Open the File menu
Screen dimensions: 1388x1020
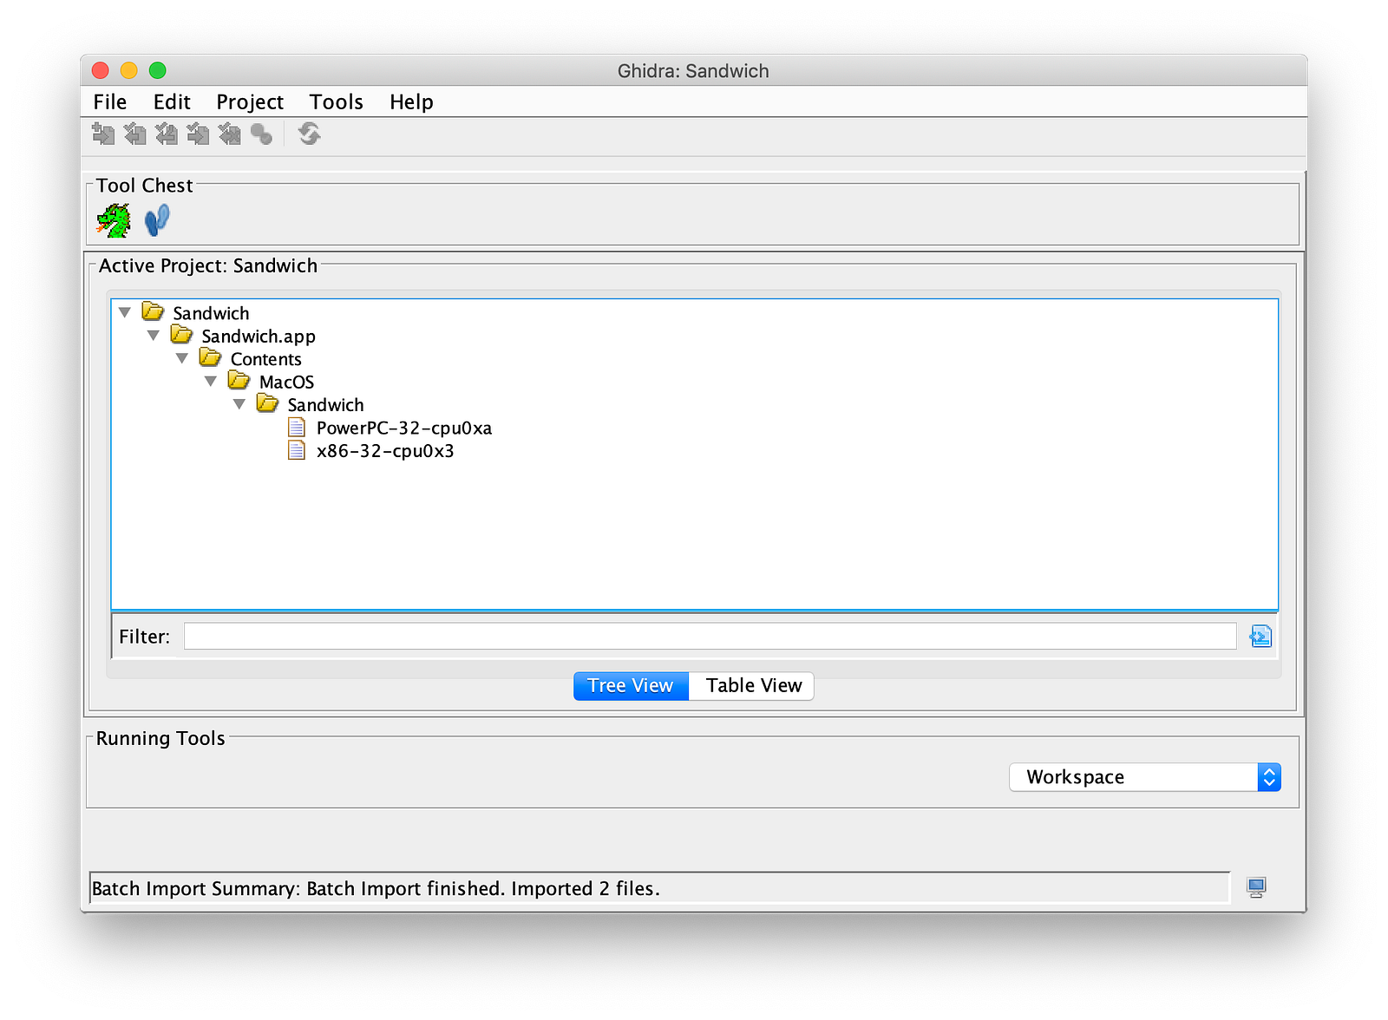110,102
